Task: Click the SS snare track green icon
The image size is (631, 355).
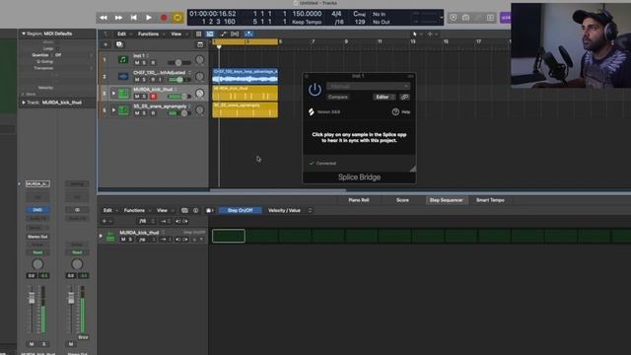Action: pos(122,110)
